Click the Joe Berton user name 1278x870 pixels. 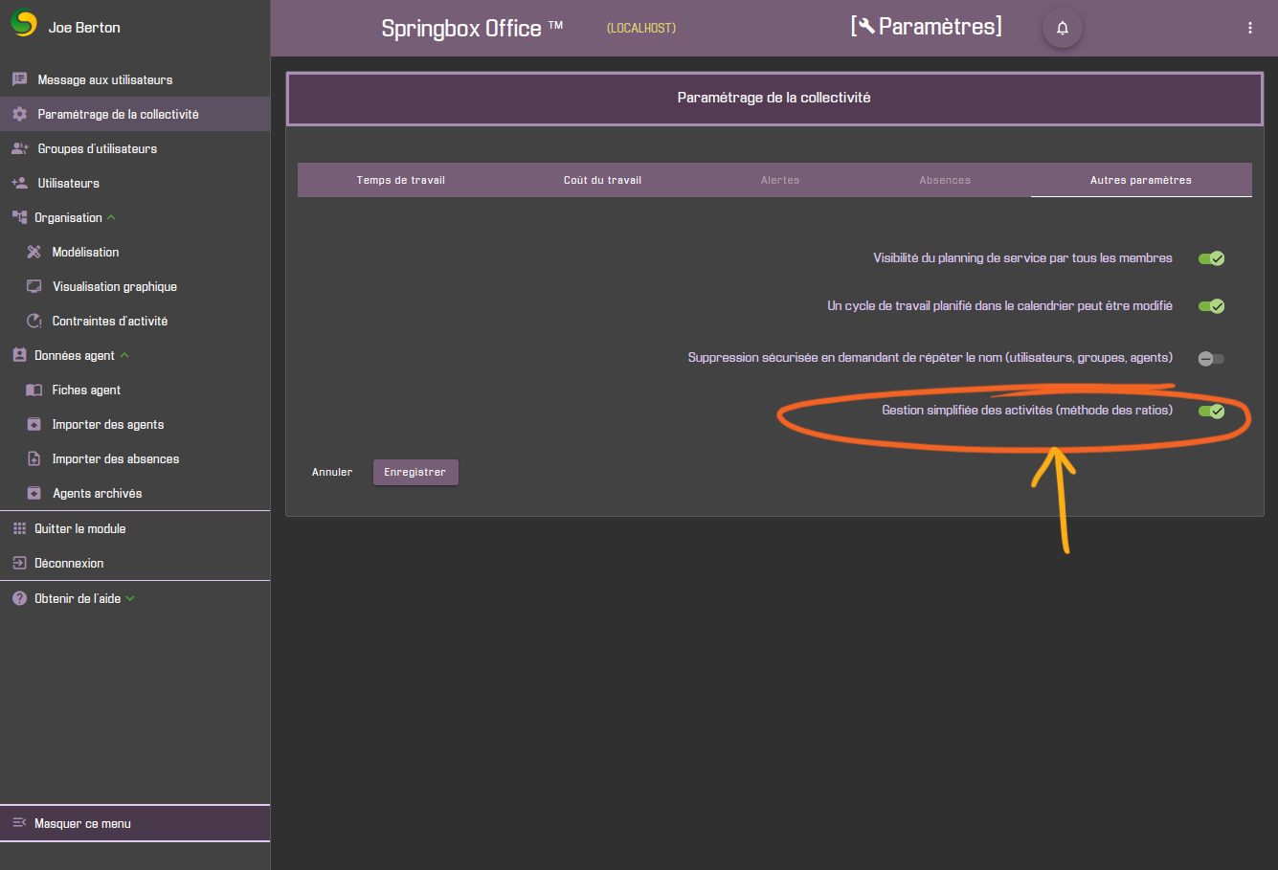click(x=84, y=27)
